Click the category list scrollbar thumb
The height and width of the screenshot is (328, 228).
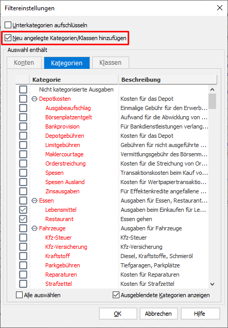click(212, 101)
